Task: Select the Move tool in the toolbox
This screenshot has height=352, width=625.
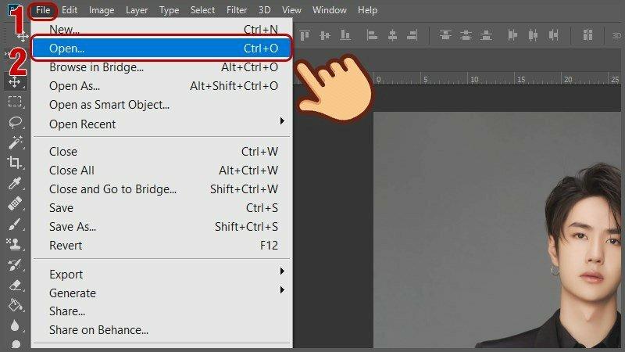Action: (15, 82)
